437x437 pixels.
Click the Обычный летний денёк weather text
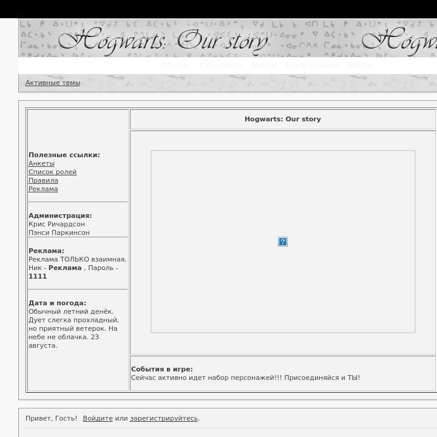[x=71, y=311]
